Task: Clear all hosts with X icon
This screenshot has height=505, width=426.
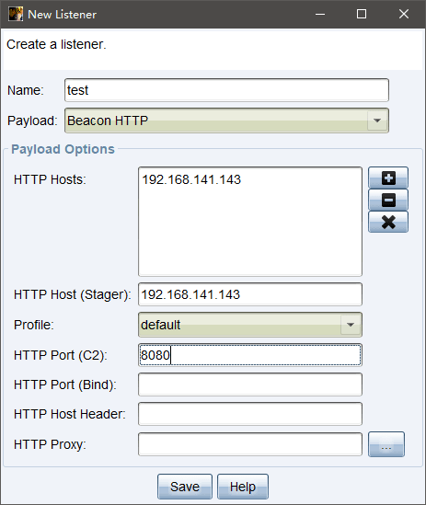Action: click(388, 222)
